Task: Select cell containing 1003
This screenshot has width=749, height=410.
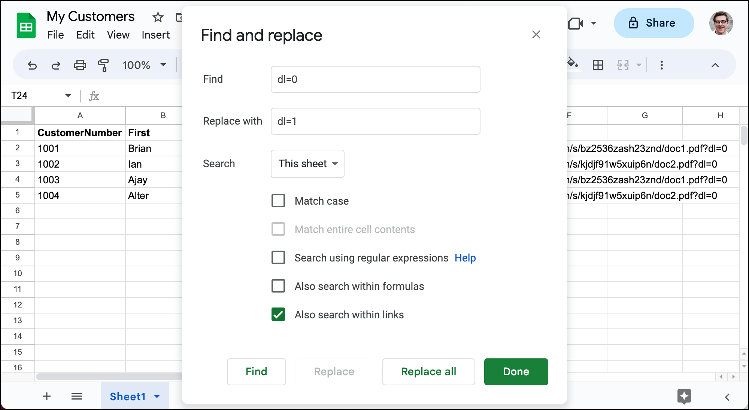Action: coord(80,180)
